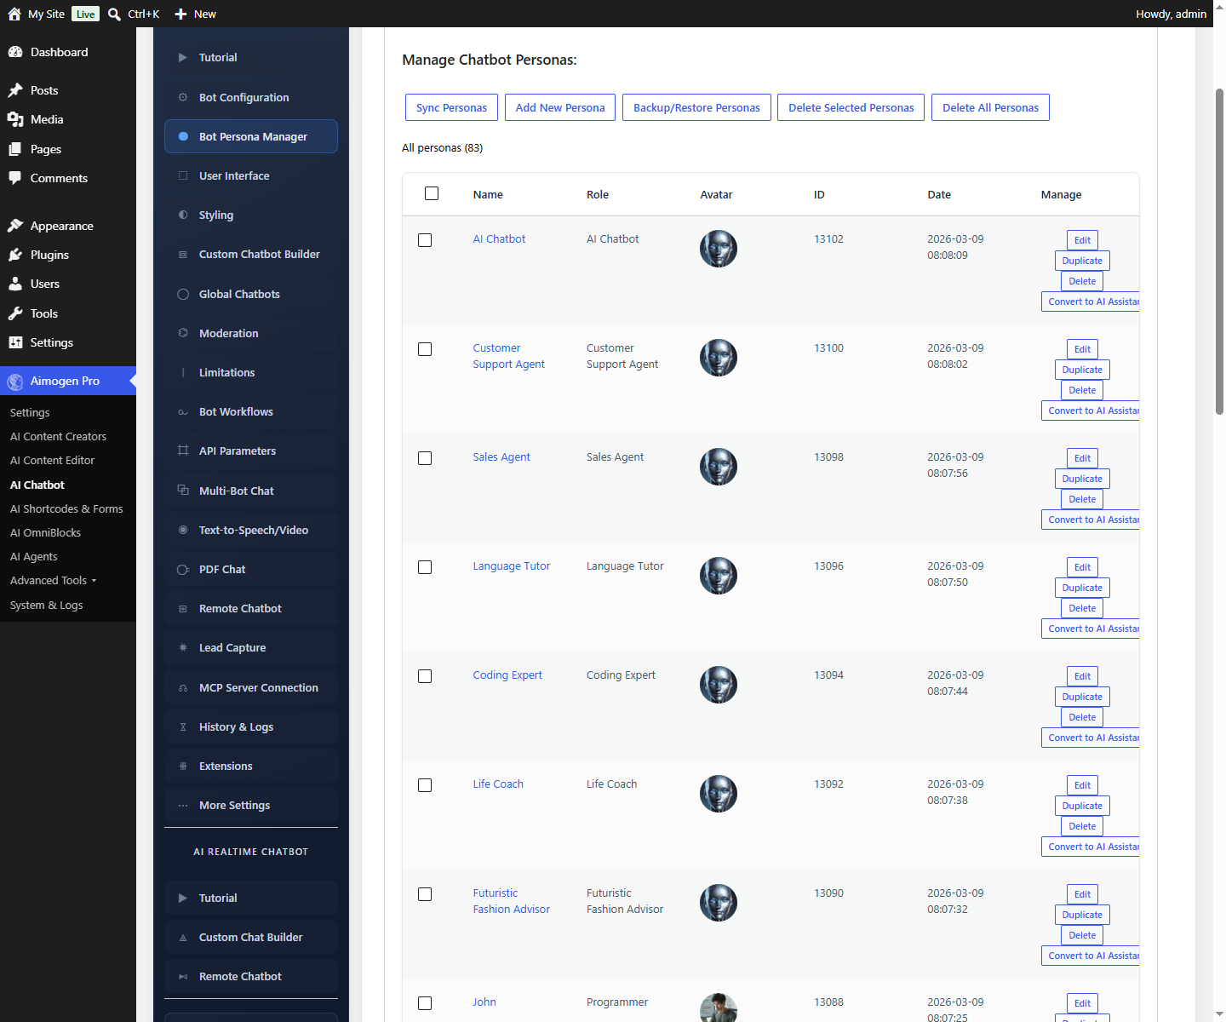Check the Language Tutor row checkbox
Screen dimensions: 1226x1022
click(x=425, y=567)
